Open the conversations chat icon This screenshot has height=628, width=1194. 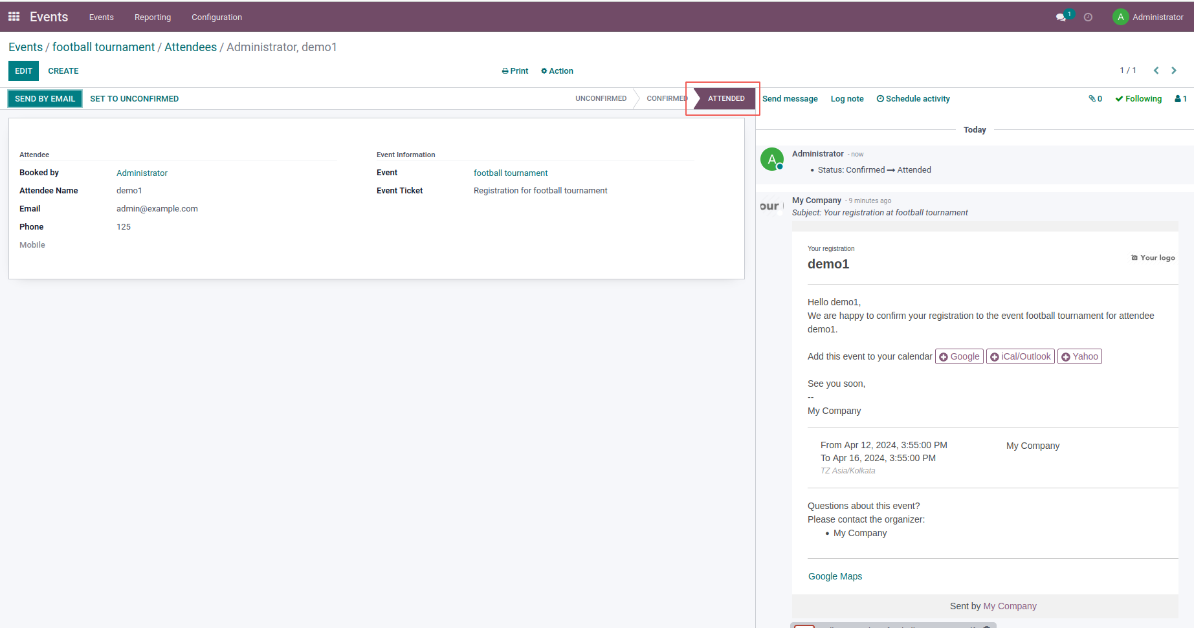[1061, 17]
